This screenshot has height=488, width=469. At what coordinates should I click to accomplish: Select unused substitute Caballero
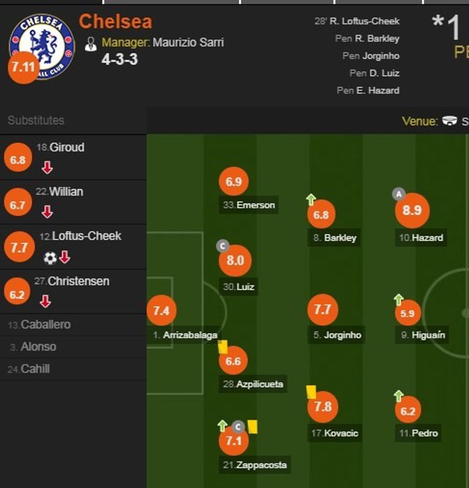click(45, 325)
